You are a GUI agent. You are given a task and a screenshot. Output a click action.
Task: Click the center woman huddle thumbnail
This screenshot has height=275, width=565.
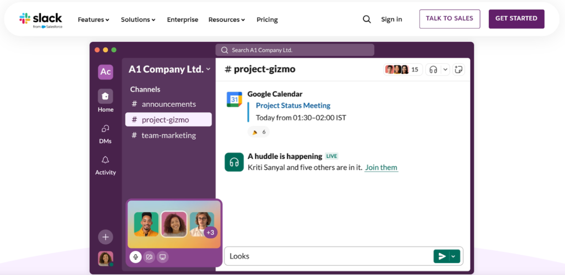[x=174, y=224]
